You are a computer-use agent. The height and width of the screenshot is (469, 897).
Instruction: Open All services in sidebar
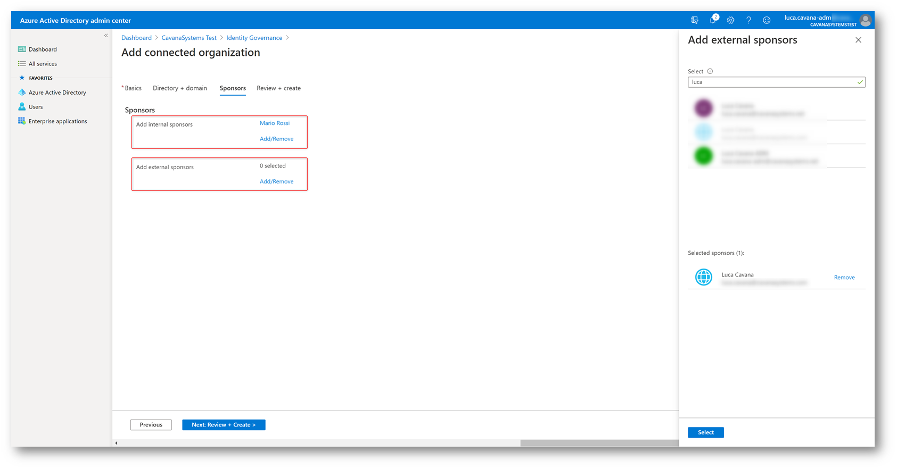[43, 64]
